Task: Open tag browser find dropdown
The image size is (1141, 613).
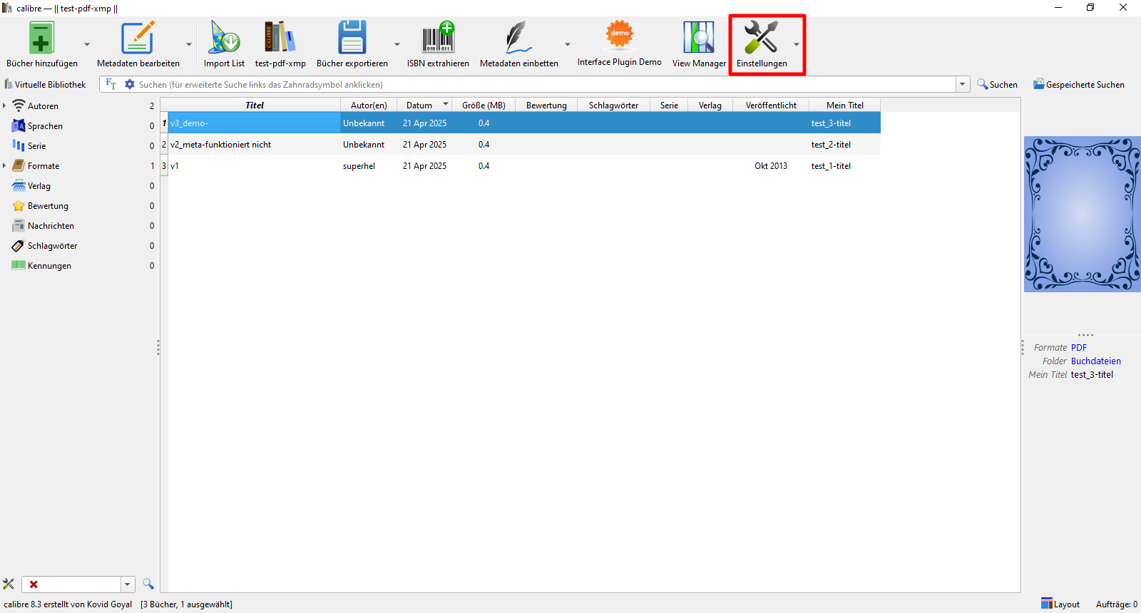Action: point(128,584)
